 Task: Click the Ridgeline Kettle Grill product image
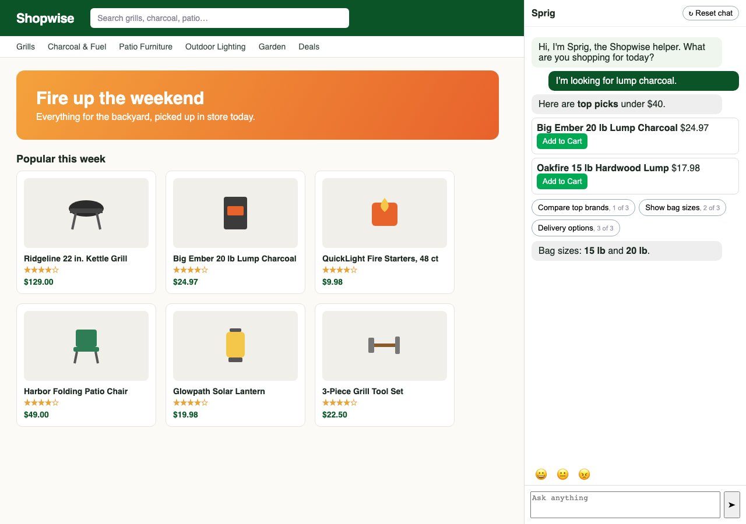86,213
